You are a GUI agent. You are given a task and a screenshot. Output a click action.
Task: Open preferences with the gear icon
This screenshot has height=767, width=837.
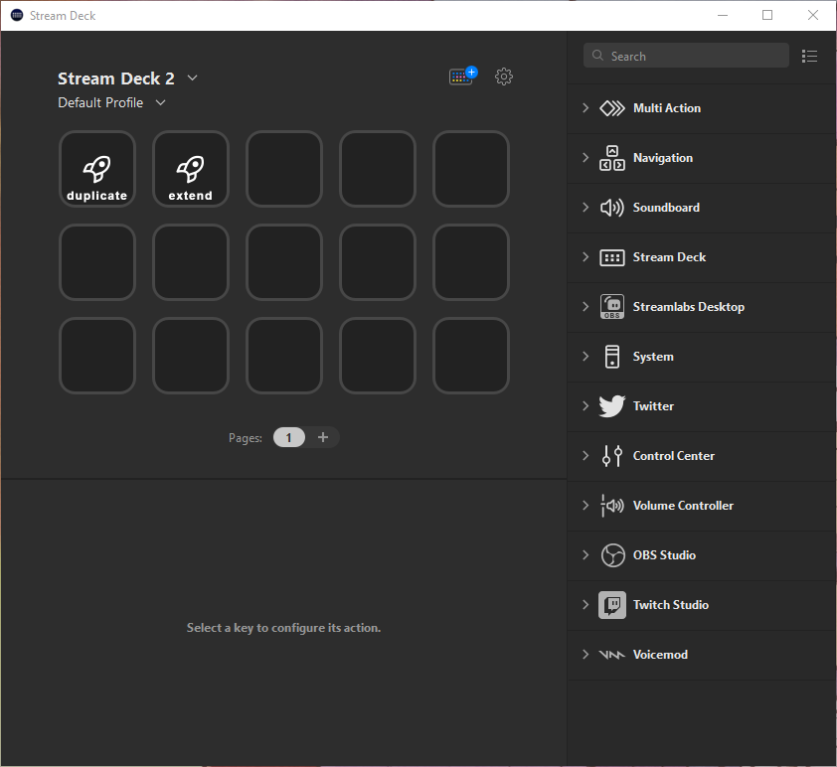[x=504, y=77]
